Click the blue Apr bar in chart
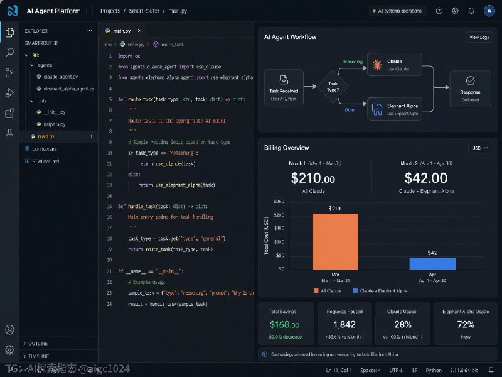 (x=432, y=263)
